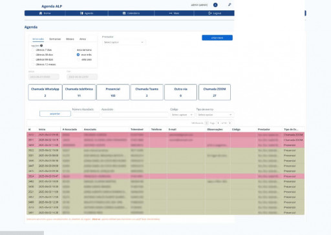The height and width of the screenshot is (235, 331).
Task: Click the Fim date field
Action: tap(82, 77)
